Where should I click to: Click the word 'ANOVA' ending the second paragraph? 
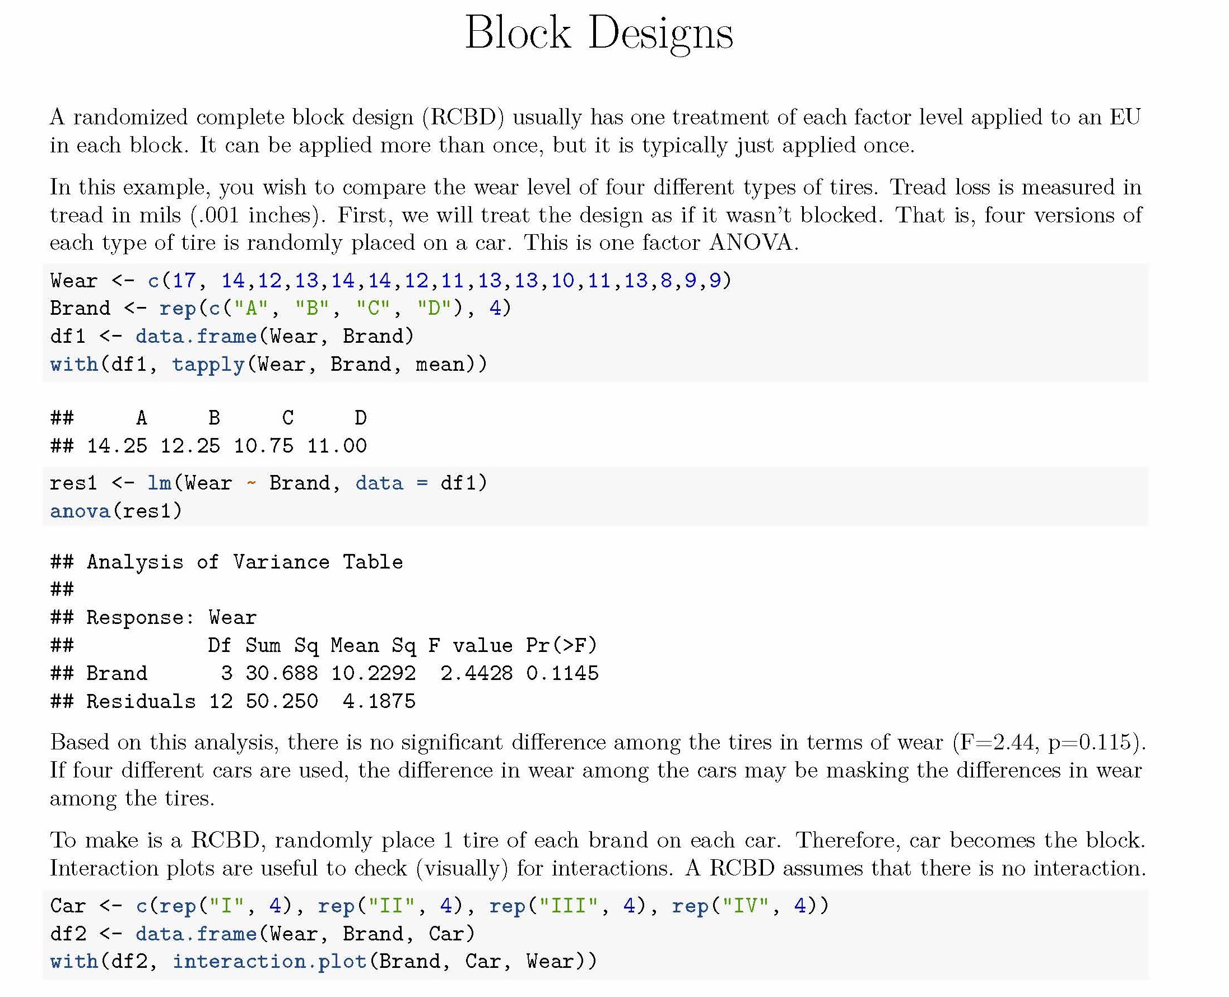click(751, 242)
